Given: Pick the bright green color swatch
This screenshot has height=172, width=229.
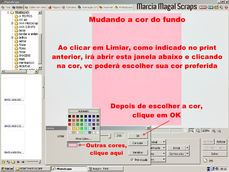Looking at the screenshot, I should 82,128.
